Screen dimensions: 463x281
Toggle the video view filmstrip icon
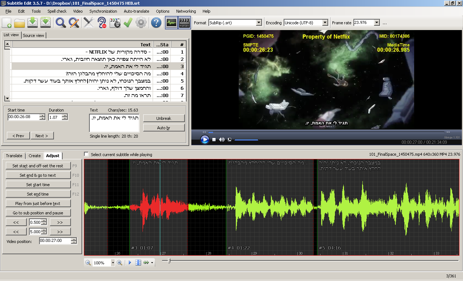[184, 22]
